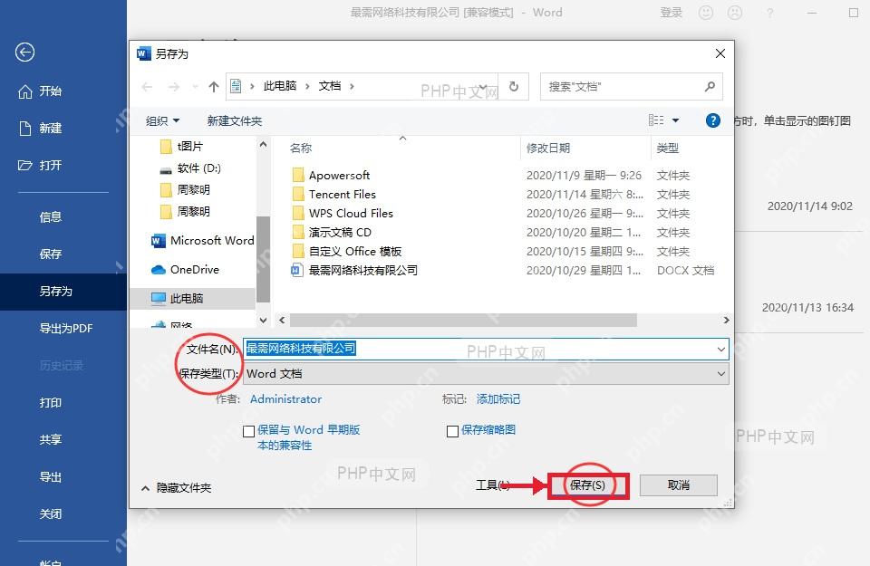This screenshot has width=870, height=566.
Task: Close the 另存为 dialog with X
Action: pyautogui.click(x=720, y=53)
